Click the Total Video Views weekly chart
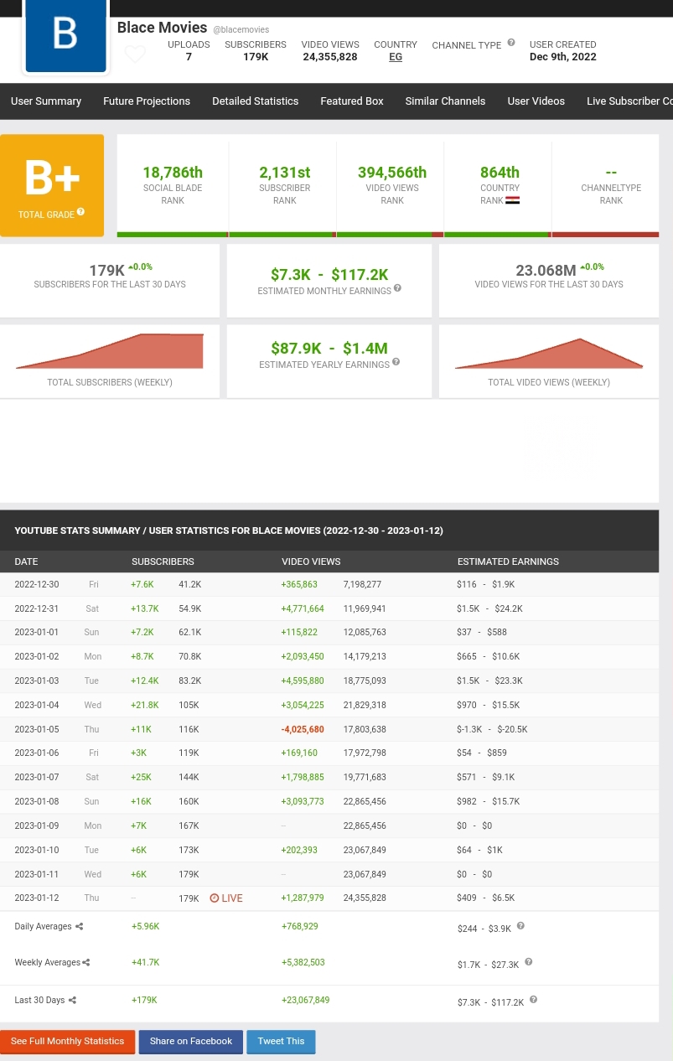Viewport: 673px width, 1061px height. click(x=549, y=353)
